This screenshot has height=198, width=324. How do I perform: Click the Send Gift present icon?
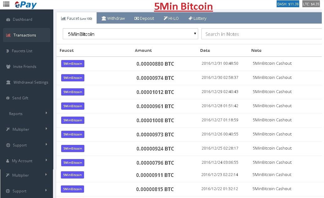pos(8,98)
